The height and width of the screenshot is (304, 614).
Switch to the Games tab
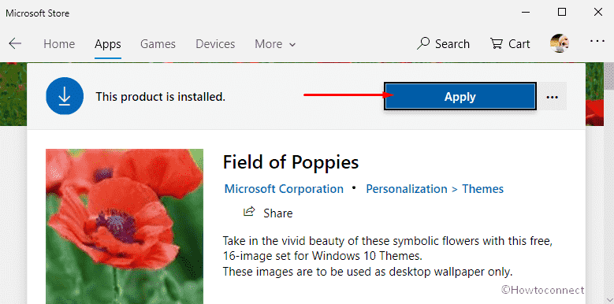click(x=158, y=44)
